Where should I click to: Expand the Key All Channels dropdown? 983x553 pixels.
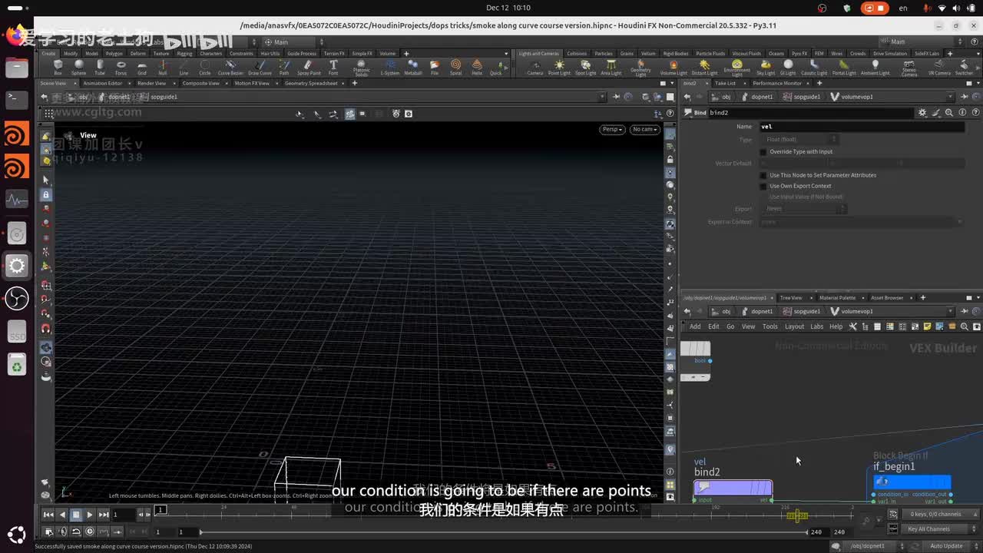(x=932, y=529)
